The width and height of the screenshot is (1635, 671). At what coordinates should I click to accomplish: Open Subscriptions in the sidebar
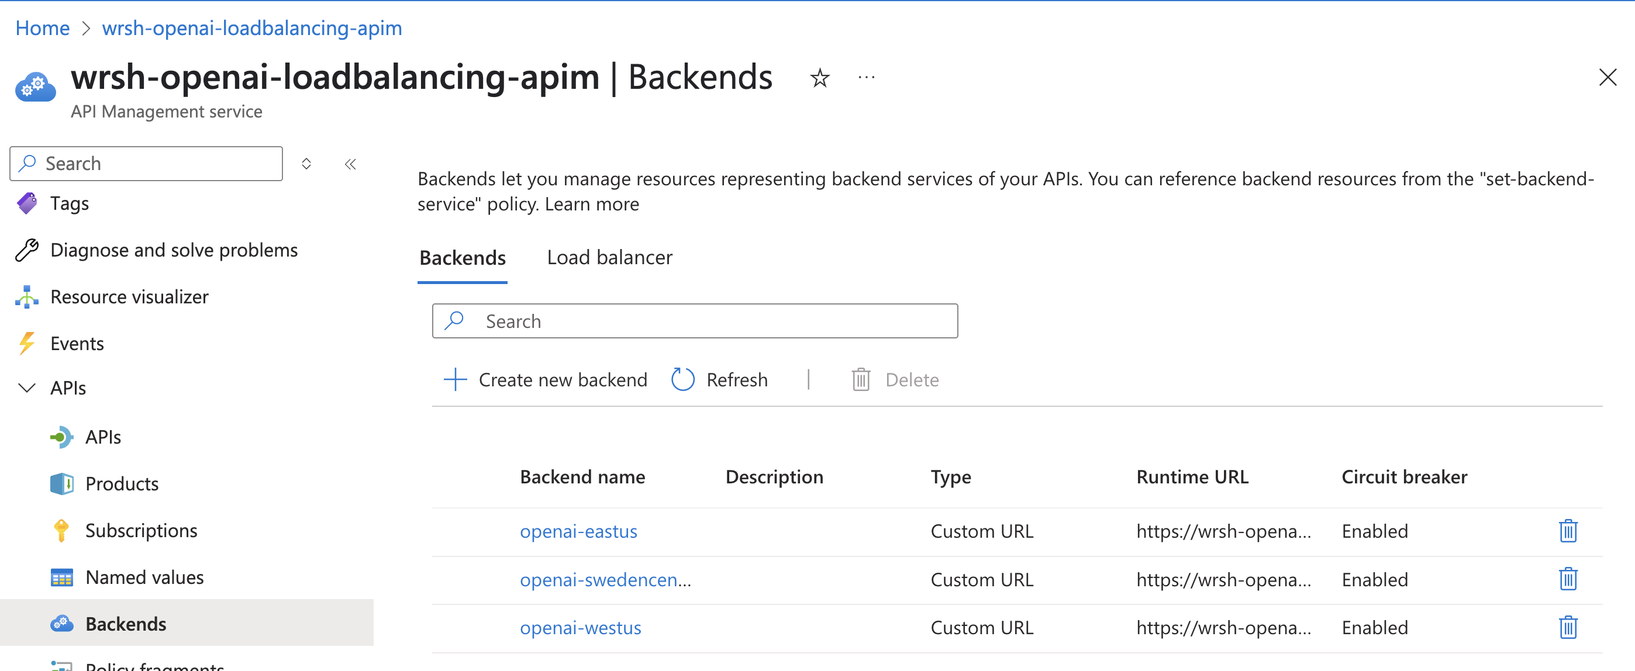[x=142, y=531]
